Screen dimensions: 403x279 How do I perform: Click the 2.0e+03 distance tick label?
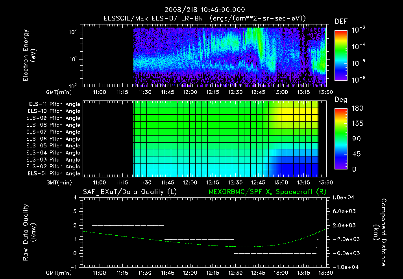tap(344, 225)
